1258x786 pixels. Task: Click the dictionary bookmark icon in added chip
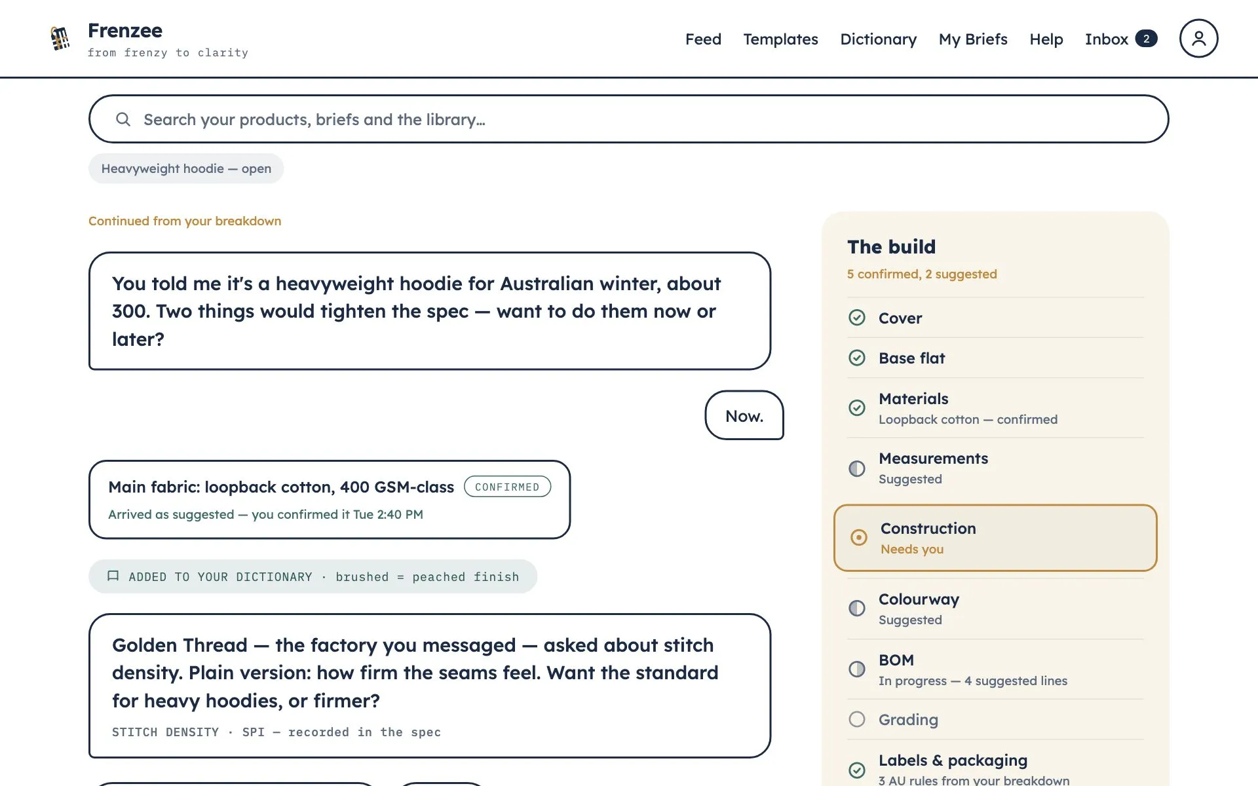pos(113,576)
